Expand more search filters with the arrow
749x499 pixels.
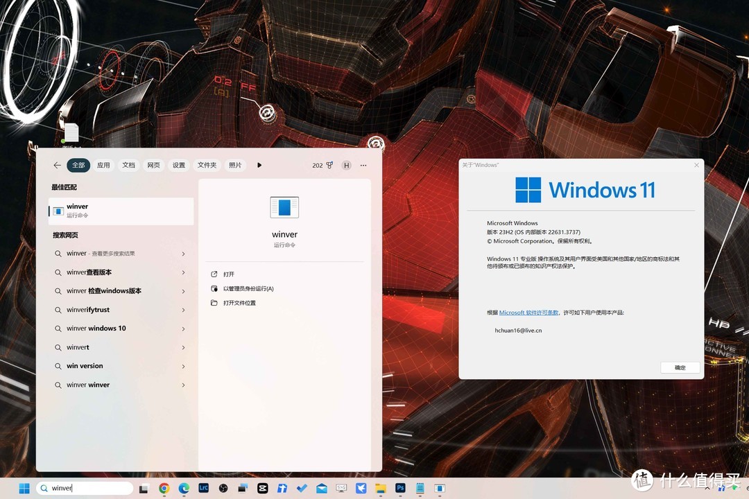tap(259, 165)
